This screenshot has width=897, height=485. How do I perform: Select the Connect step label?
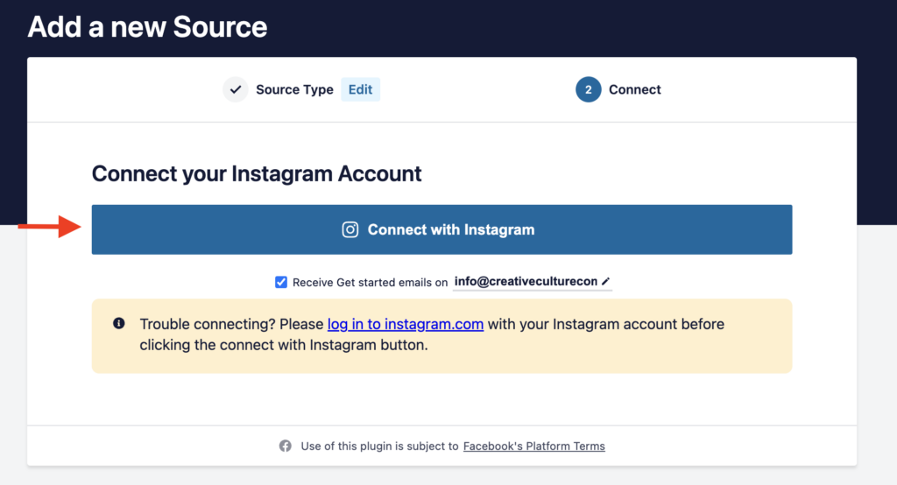click(x=634, y=90)
